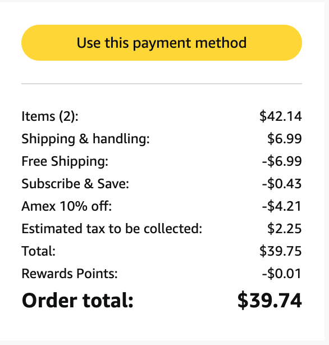Select the Total label
This screenshot has width=329, height=345.
pos(39,251)
